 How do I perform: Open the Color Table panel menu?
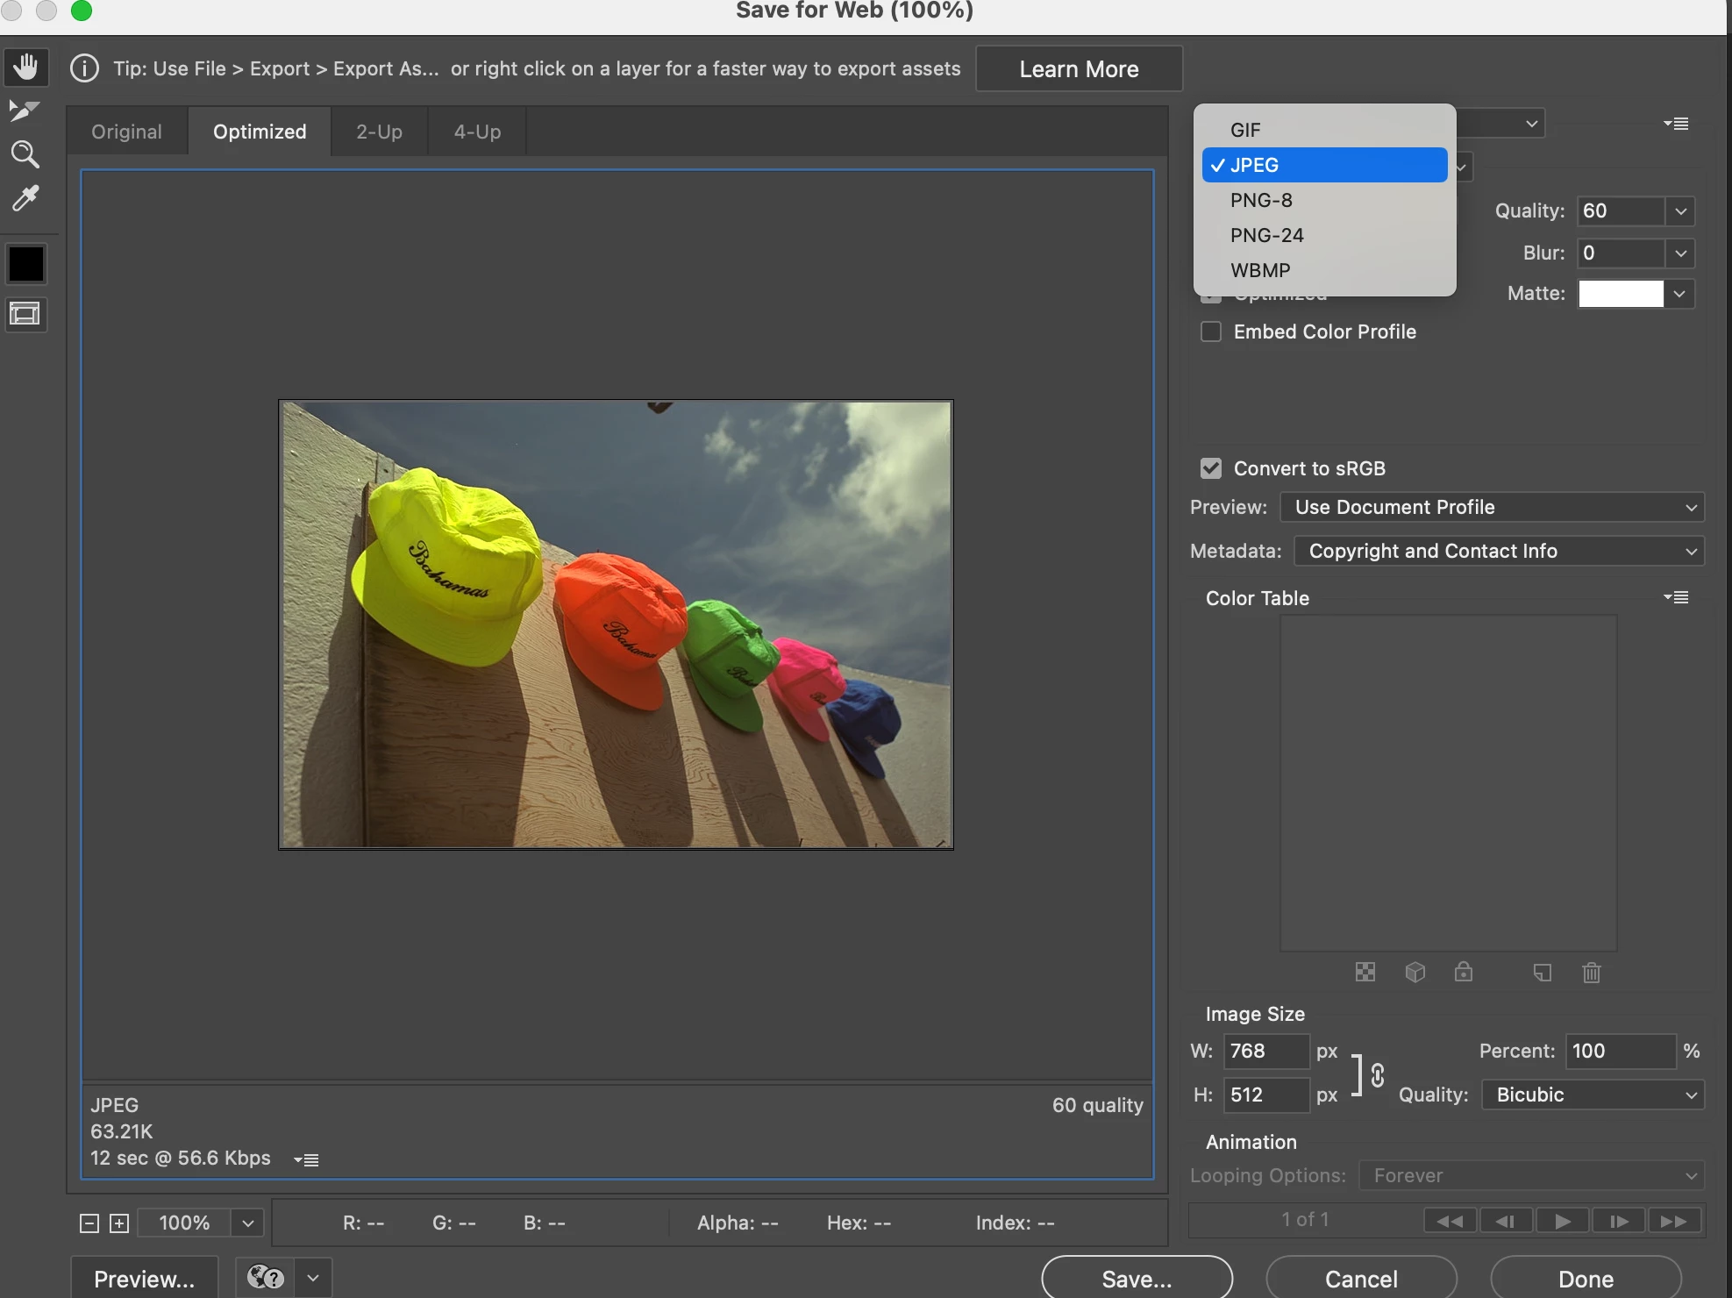tap(1676, 597)
